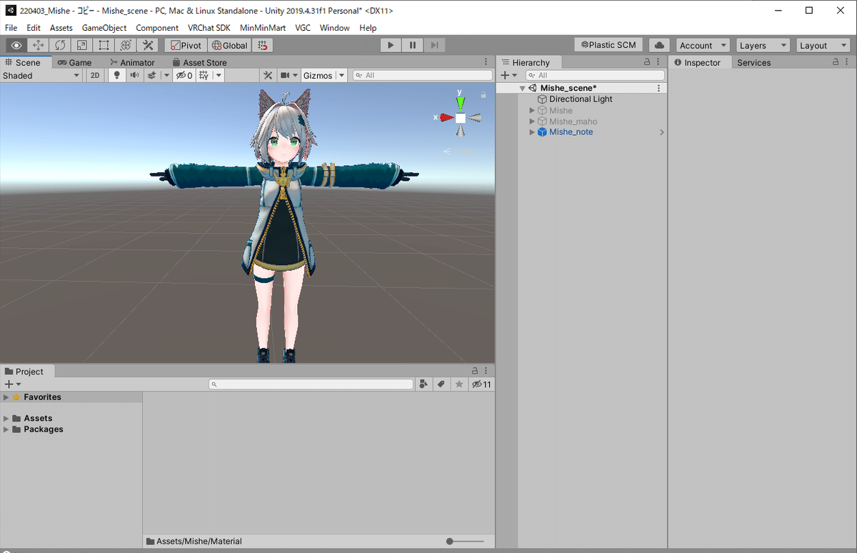Open Mishe_note prefab arrow
857x553 pixels.
point(662,132)
